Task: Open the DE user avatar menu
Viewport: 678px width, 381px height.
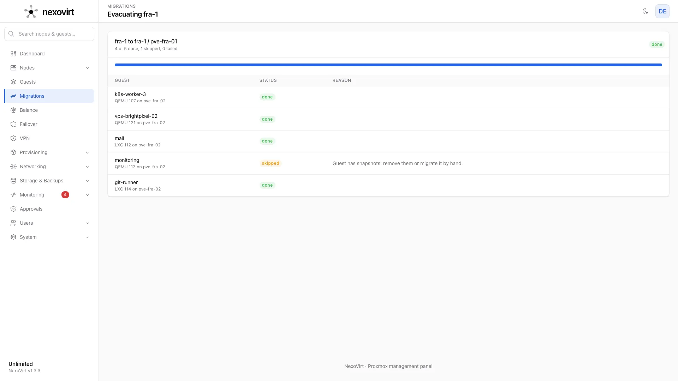Action: (662, 11)
